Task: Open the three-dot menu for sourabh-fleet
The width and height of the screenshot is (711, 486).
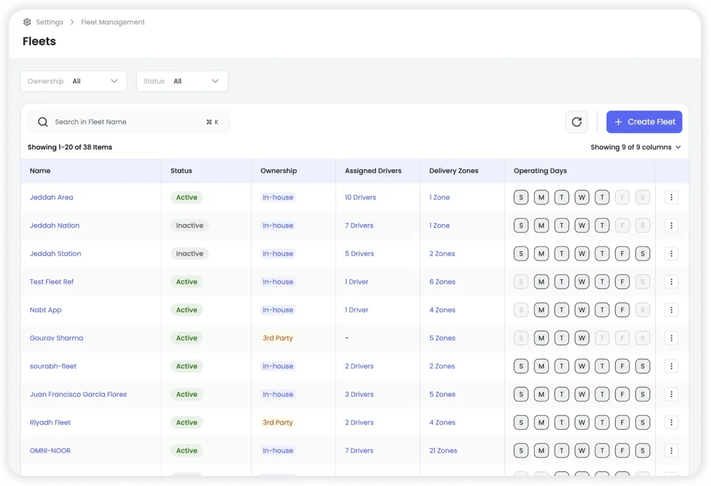Action: 671,366
